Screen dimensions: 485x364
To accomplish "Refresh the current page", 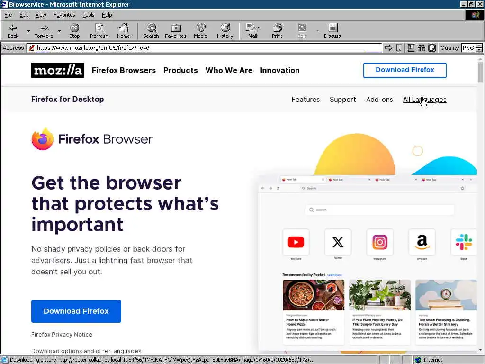I will coord(99,31).
